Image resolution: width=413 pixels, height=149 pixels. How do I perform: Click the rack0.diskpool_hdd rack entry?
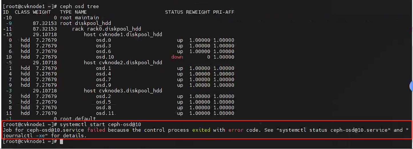coord(107,29)
